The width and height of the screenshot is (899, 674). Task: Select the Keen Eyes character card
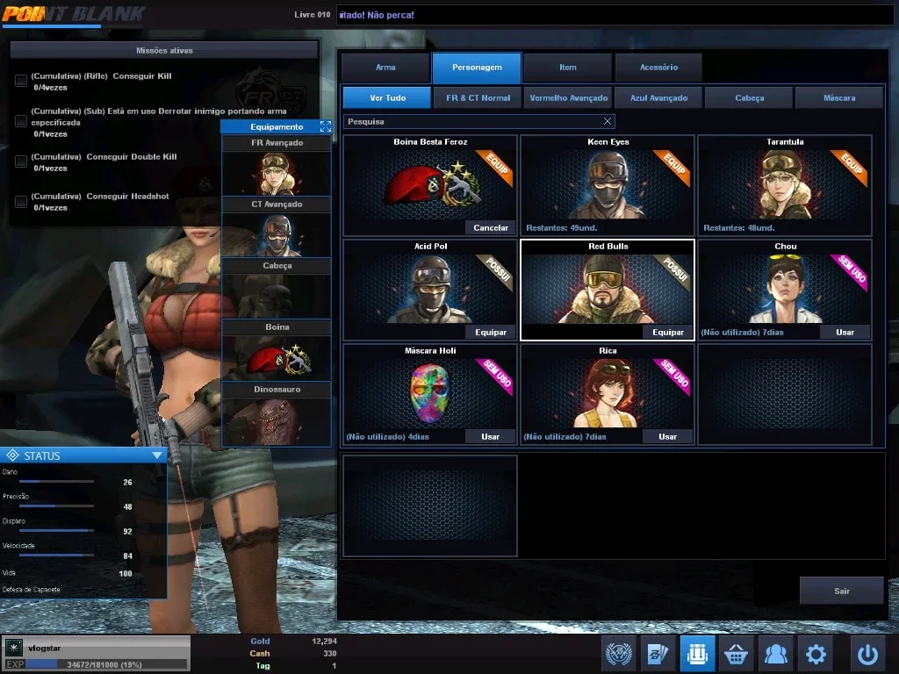(x=608, y=186)
